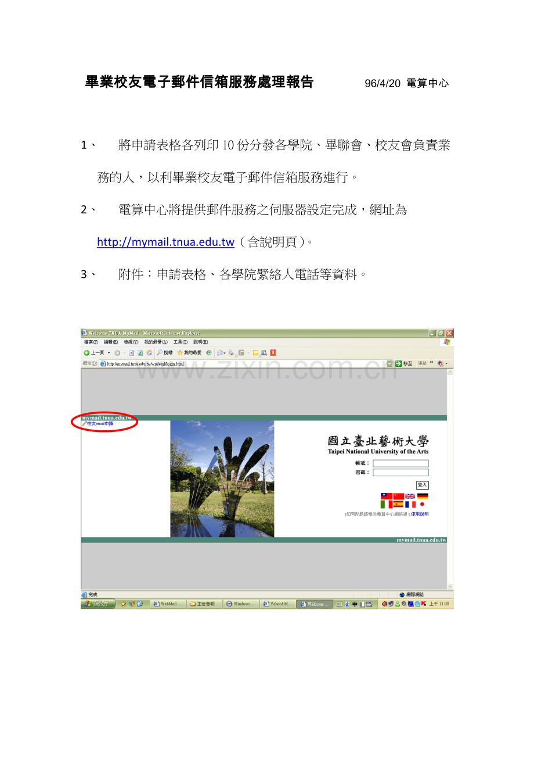534x757 pixels.
Task: Open the 使用說明 help link
Action: (x=420, y=514)
